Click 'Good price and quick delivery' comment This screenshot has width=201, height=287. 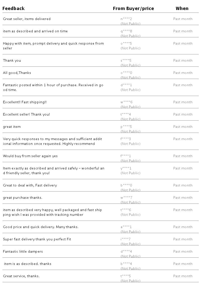click(40, 227)
